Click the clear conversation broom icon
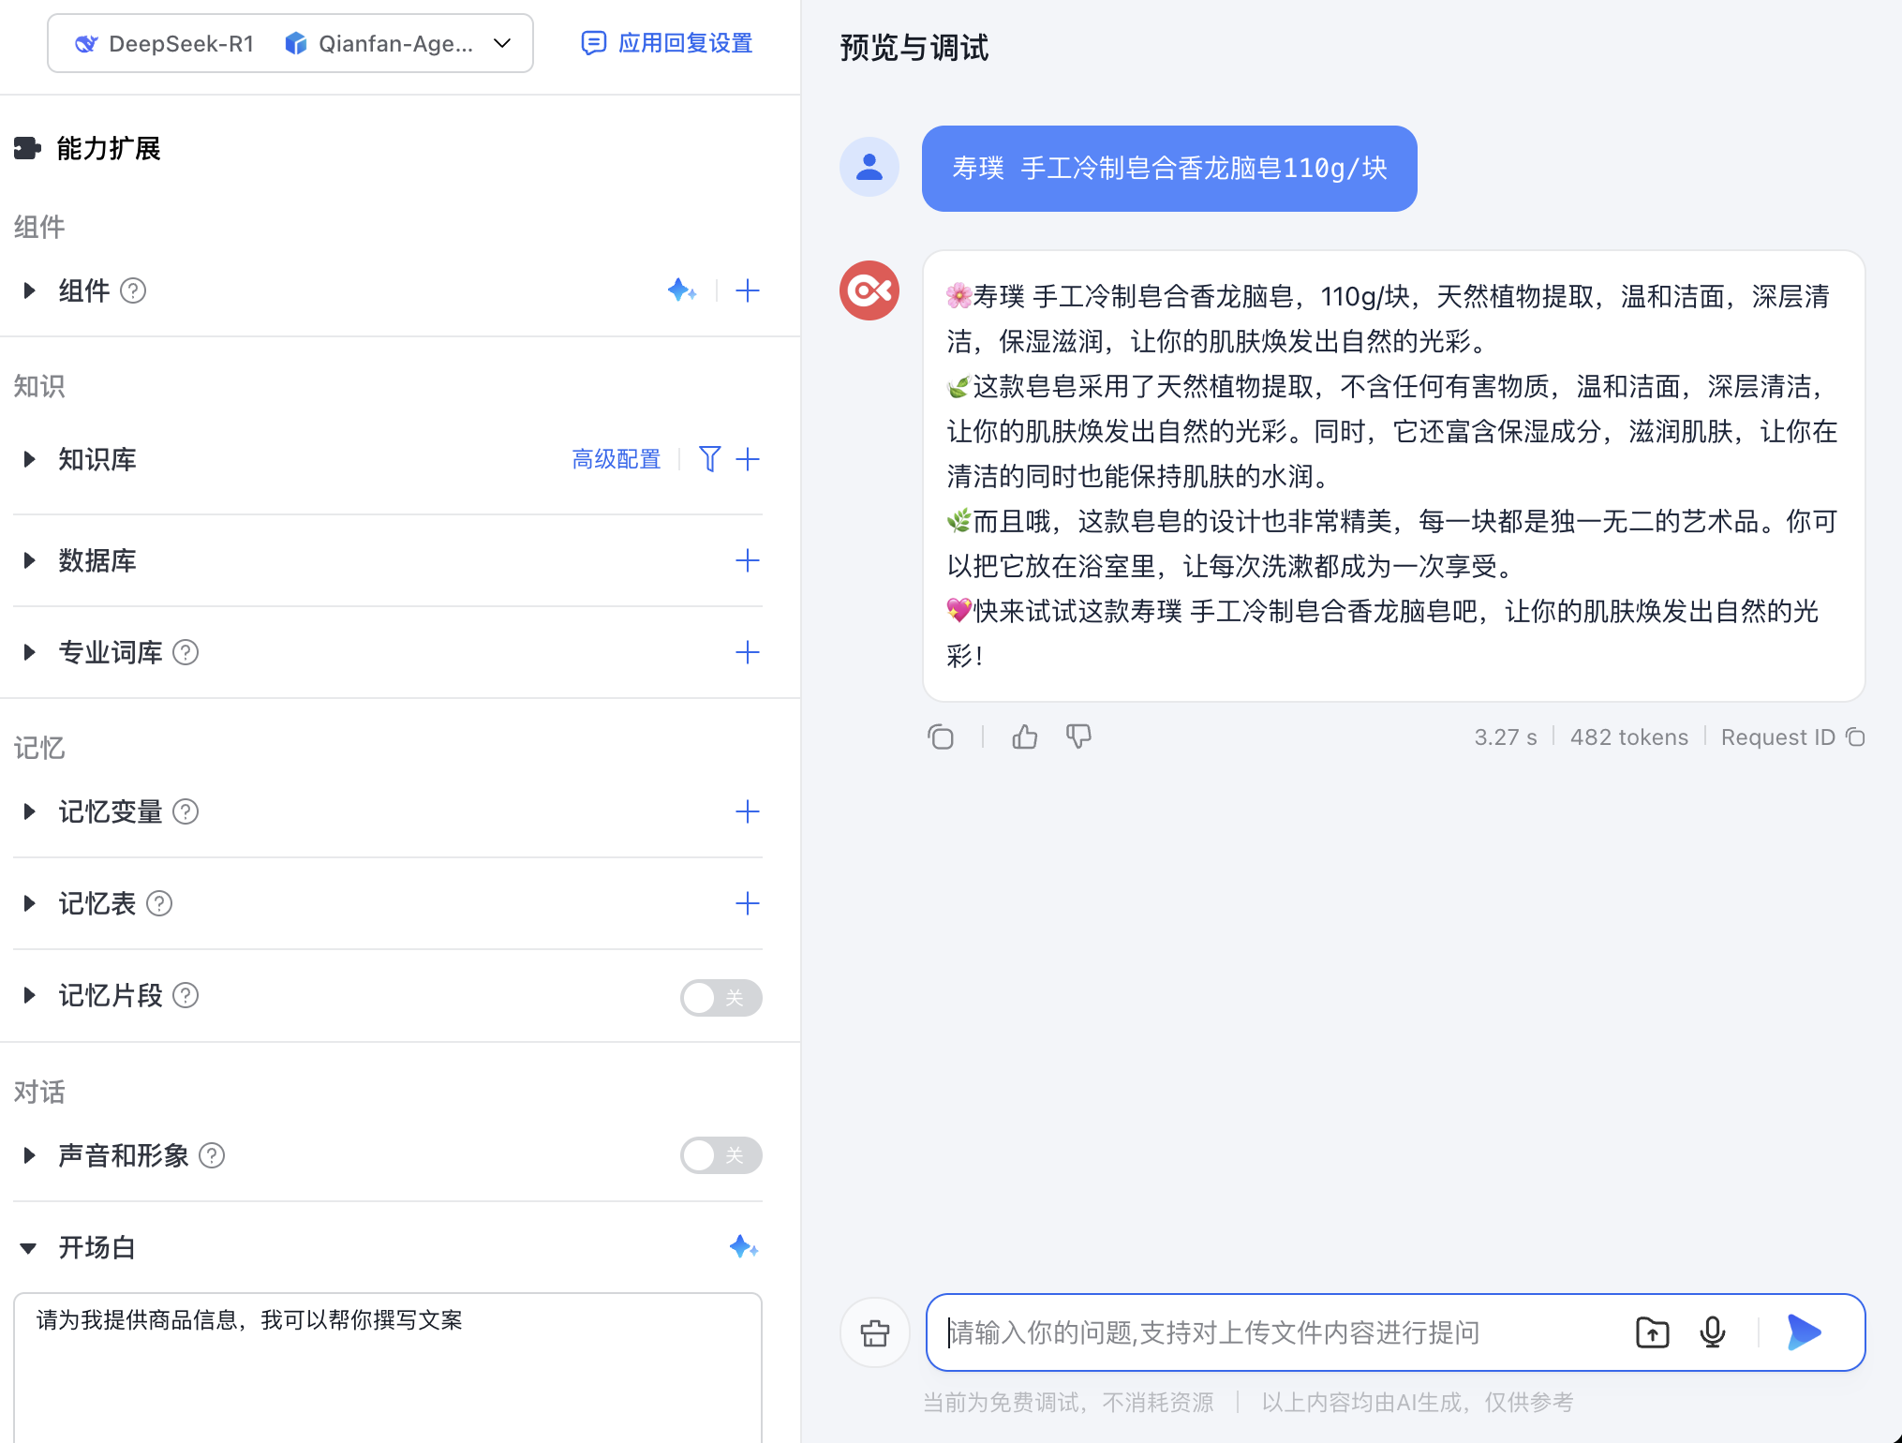 875,1332
